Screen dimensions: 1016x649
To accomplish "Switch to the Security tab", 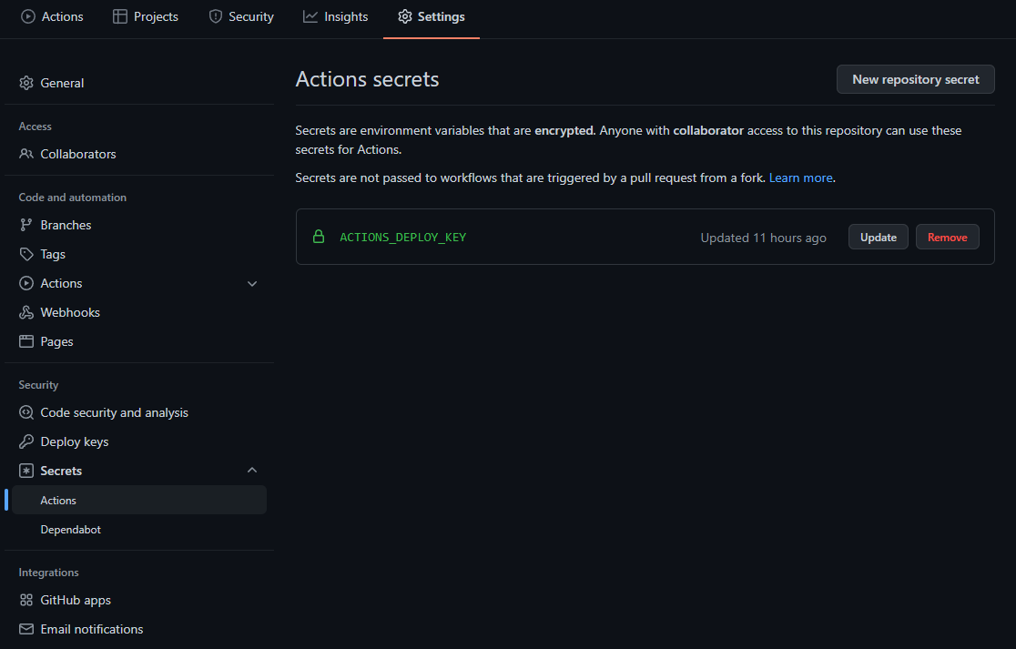I will [241, 16].
